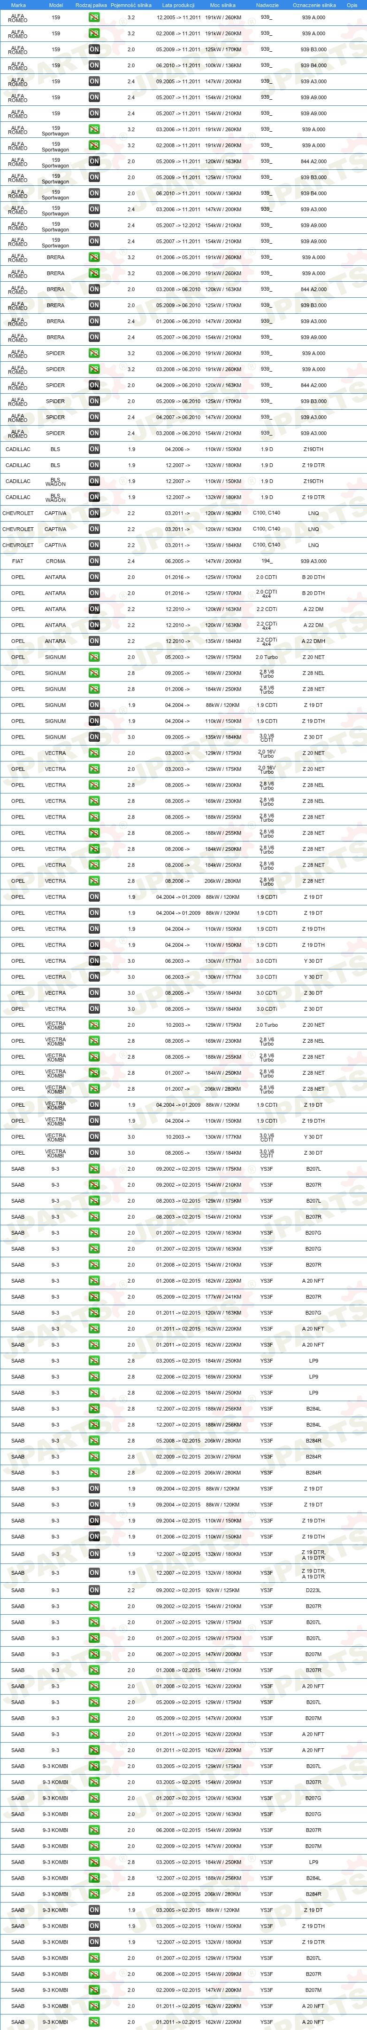Click the Moc silnika column header
Screen dimensions: 367x2030
[x=223, y=5]
